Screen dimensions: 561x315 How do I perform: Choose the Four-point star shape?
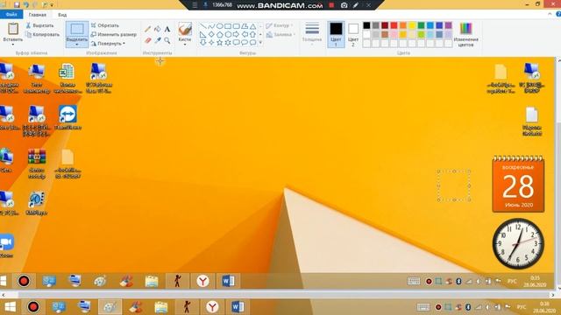211,43
